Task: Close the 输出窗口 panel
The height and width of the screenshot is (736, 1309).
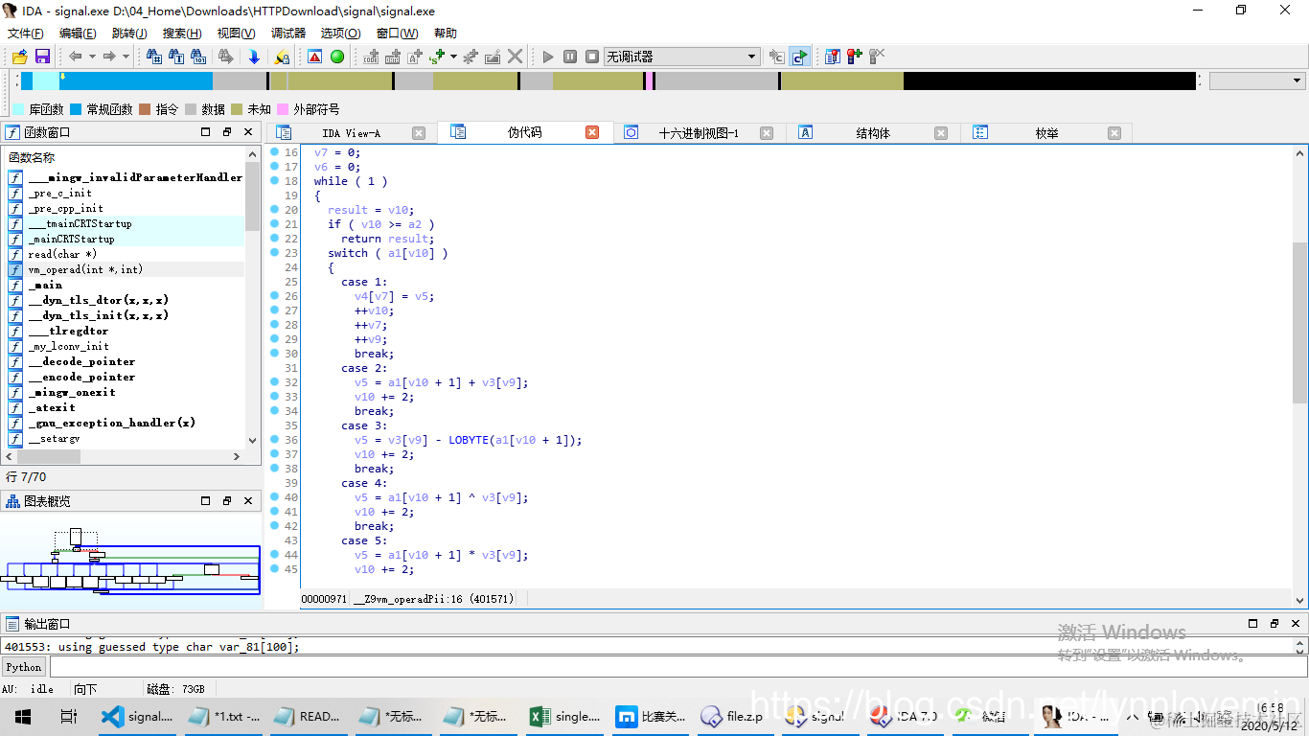Action: [1297, 623]
